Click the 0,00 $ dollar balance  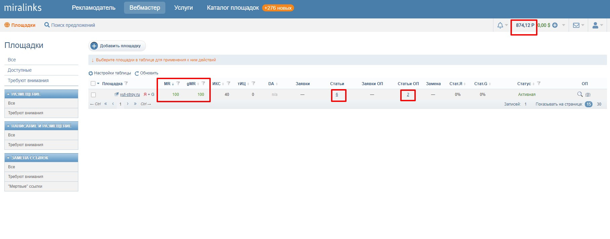pyautogui.click(x=544, y=25)
